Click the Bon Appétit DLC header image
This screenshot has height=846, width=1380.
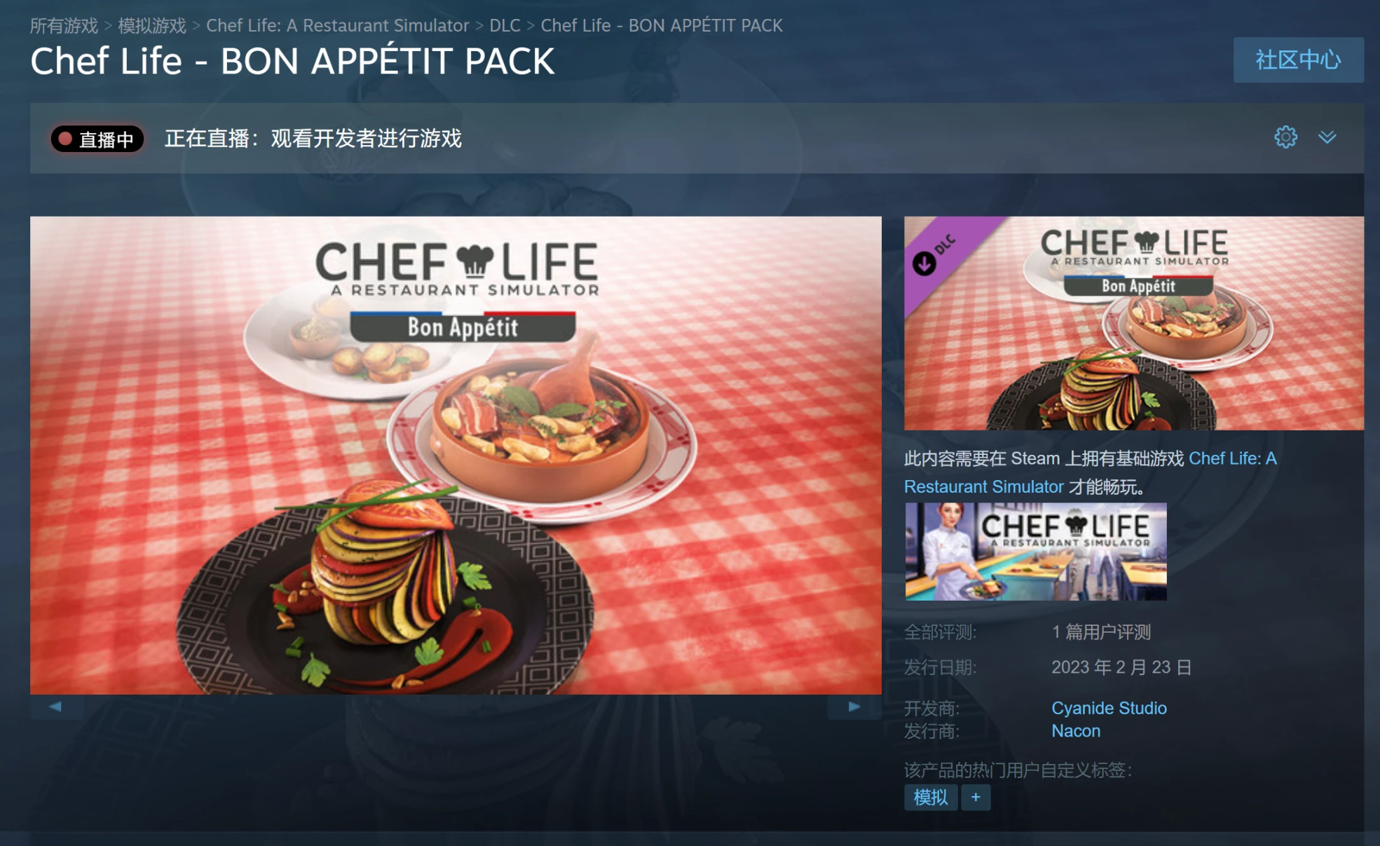tap(1134, 323)
